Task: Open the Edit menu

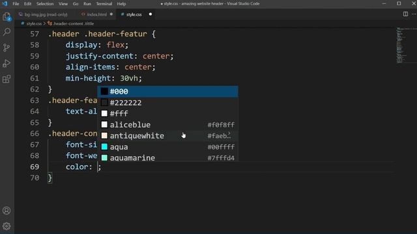Action: click(x=27, y=4)
